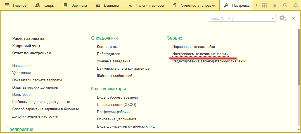The width and height of the screenshot is (301, 134).
Task: Open the hamburger menu icon beside Главное
Action: tap(7, 5)
